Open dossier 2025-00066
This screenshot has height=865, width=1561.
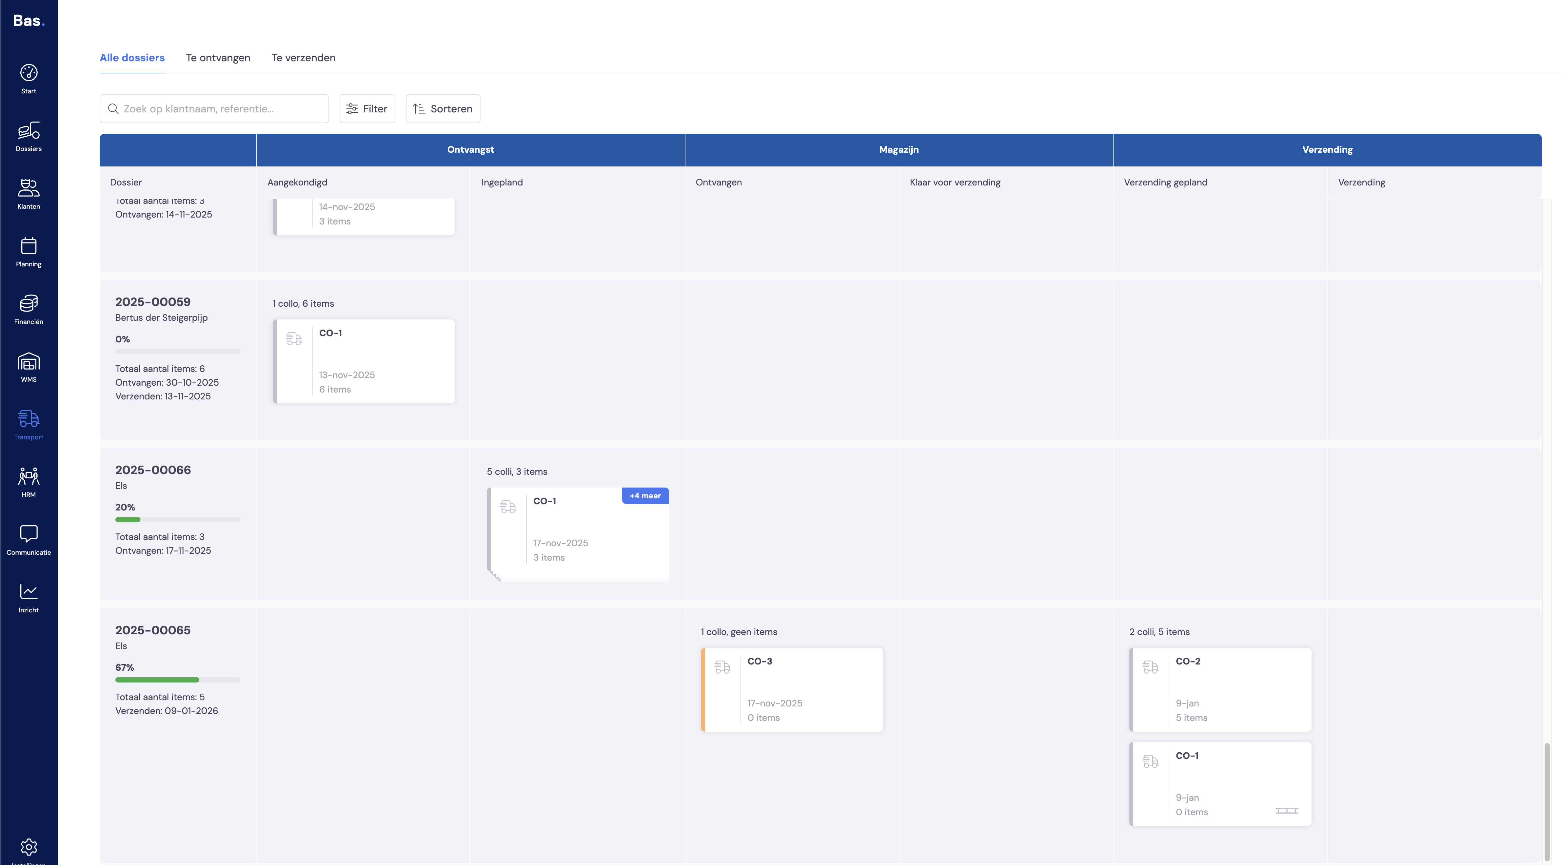[153, 470]
